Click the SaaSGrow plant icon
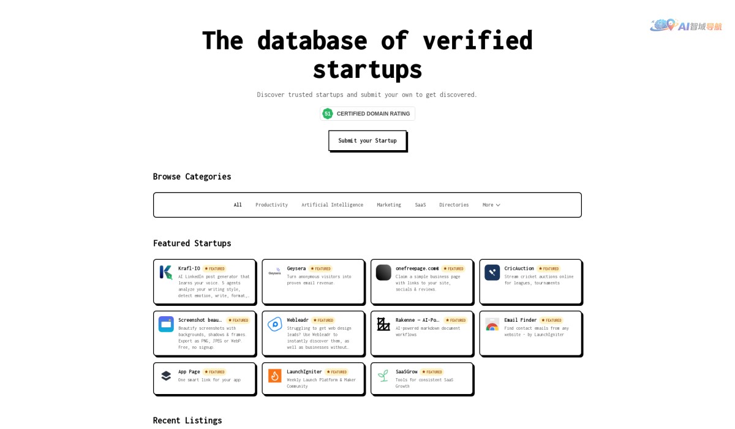Image resolution: width=735 pixels, height=429 pixels. (383, 375)
